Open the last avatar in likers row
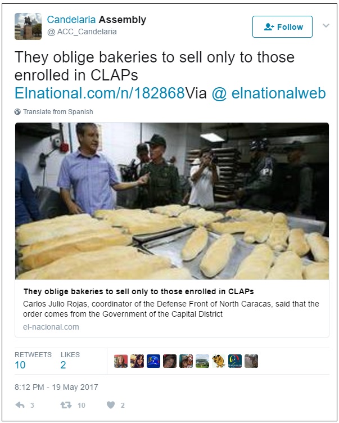Screen dimensions: 339x423 click(251, 361)
